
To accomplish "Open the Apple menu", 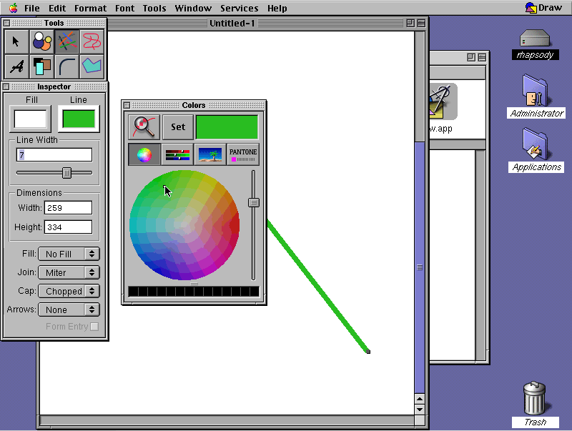I will pos(13,8).
